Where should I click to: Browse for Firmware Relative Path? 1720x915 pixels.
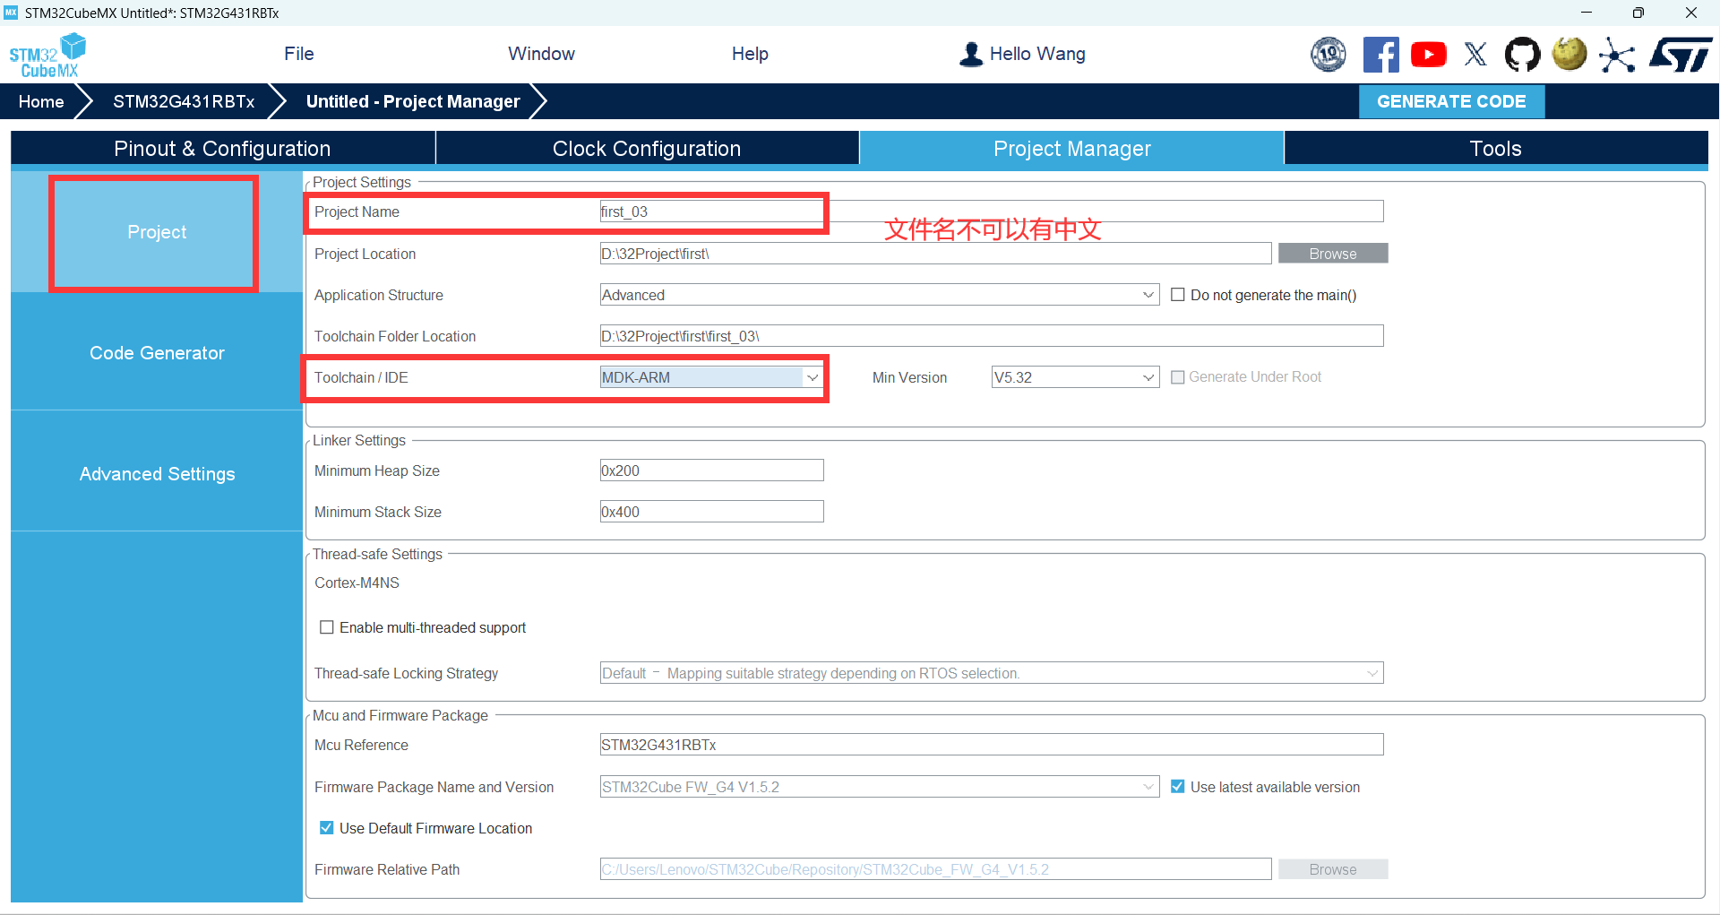pos(1333,869)
